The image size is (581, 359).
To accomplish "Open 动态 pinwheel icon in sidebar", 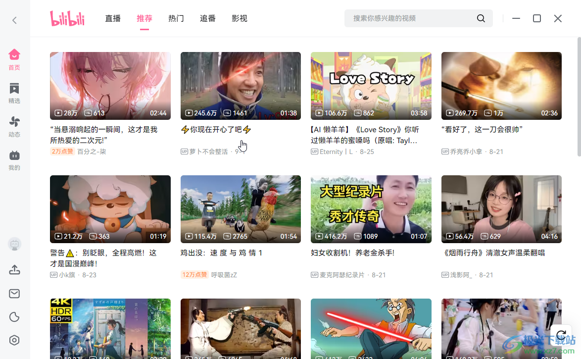I will [14, 126].
